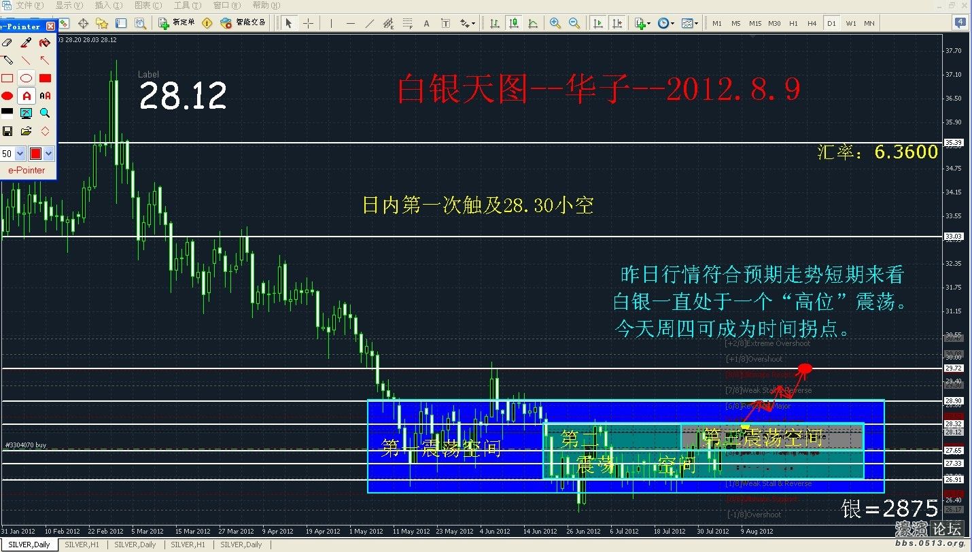Click the e-Pointer magnifier tool

(x=45, y=113)
